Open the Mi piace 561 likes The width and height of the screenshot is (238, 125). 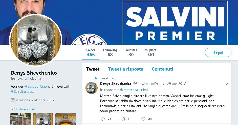point(150,52)
